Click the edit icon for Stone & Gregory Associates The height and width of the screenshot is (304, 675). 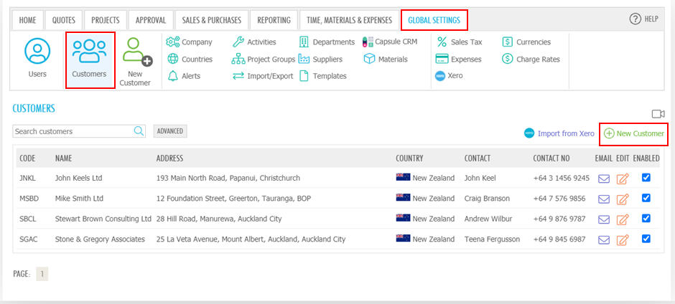tap(623, 239)
